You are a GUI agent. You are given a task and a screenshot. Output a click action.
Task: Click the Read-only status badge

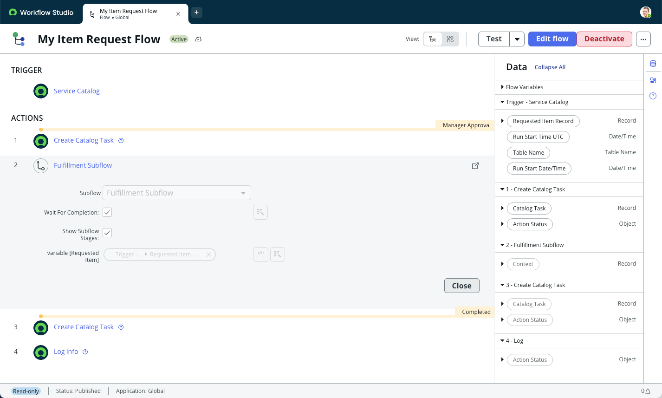[x=26, y=391]
